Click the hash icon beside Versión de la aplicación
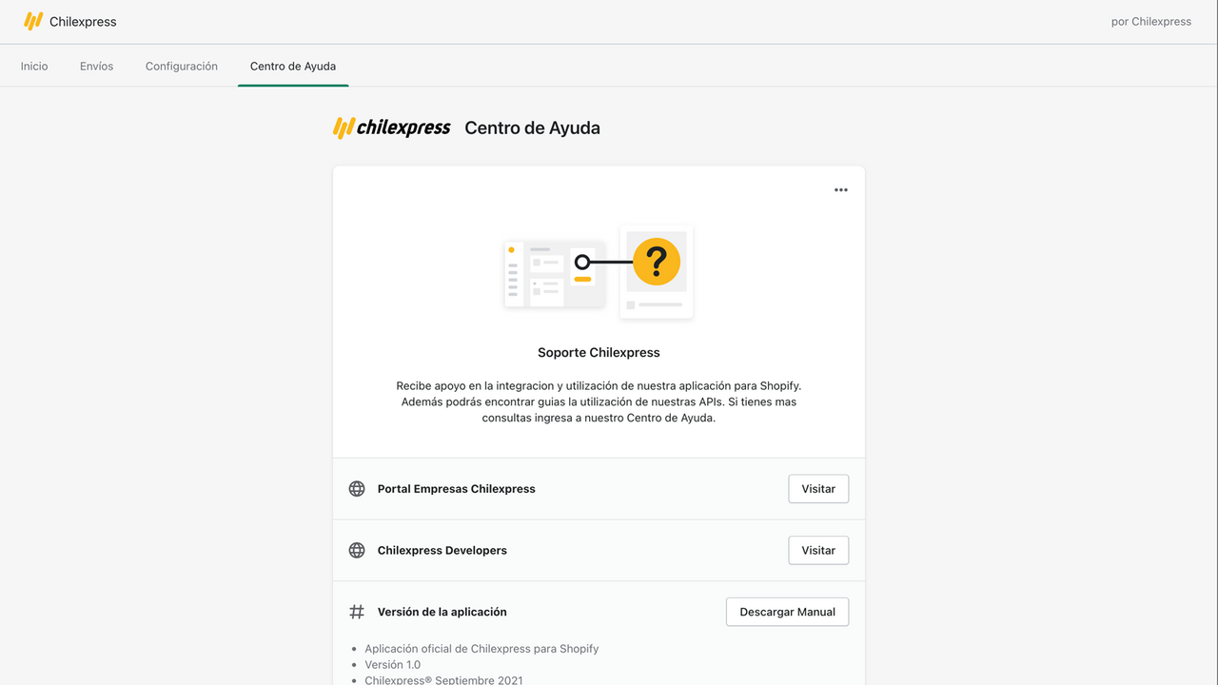1218x685 pixels. coord(357,612)
